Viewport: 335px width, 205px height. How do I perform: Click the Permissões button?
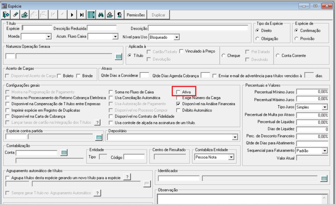point(136,15)
